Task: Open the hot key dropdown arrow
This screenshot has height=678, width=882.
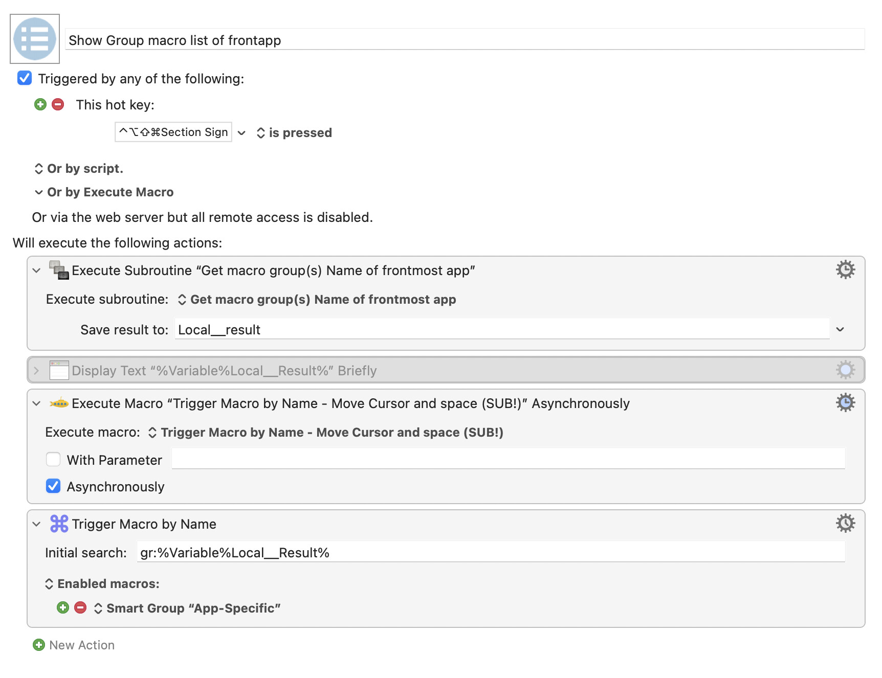Action: [x=241, y=133]
